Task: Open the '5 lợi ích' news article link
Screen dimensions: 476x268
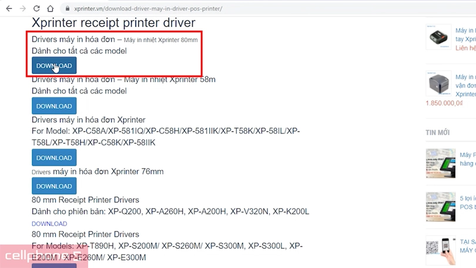Action: pyautogui.click(x=468, y=202)
